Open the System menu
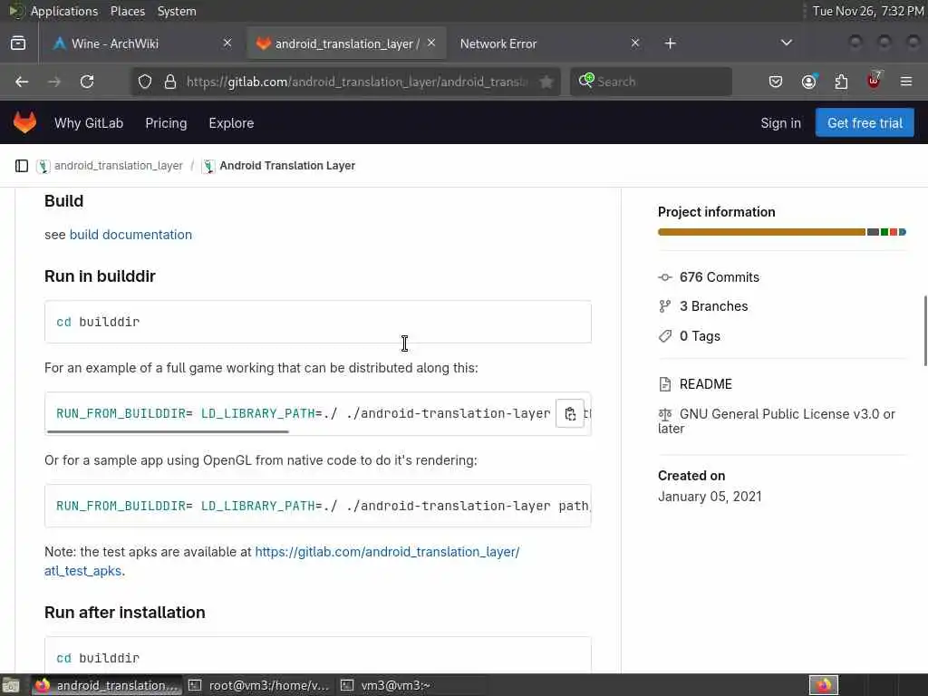928x696 pixels. click(177, 11)
